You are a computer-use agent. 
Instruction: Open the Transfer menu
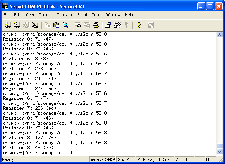65,15
